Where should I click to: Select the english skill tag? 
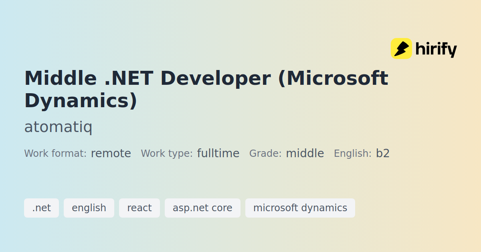[89, 208]
